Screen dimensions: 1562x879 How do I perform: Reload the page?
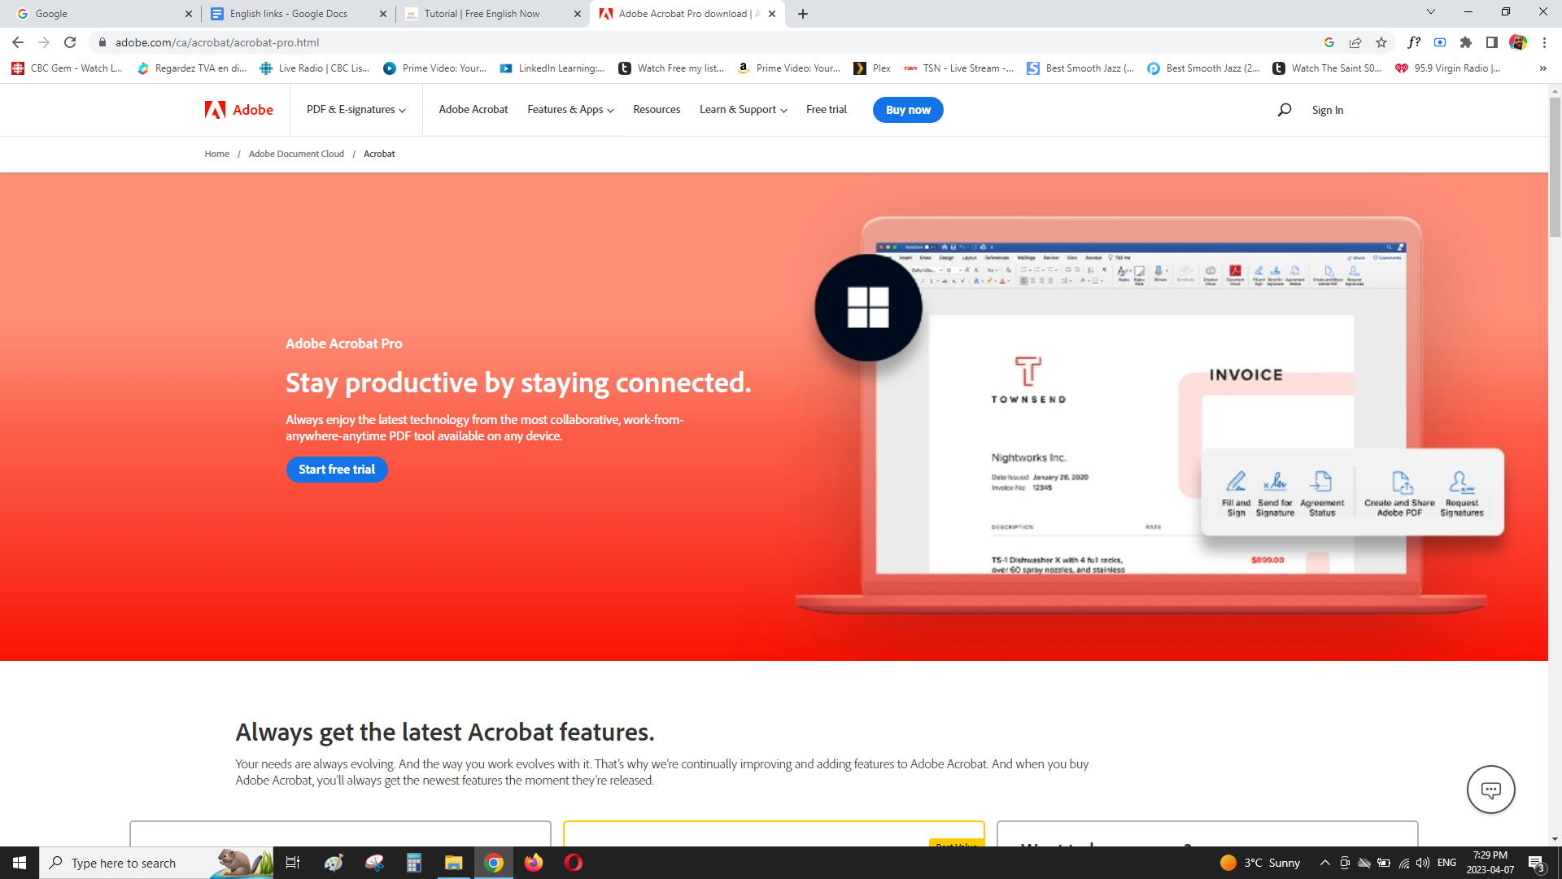(70, 42)
